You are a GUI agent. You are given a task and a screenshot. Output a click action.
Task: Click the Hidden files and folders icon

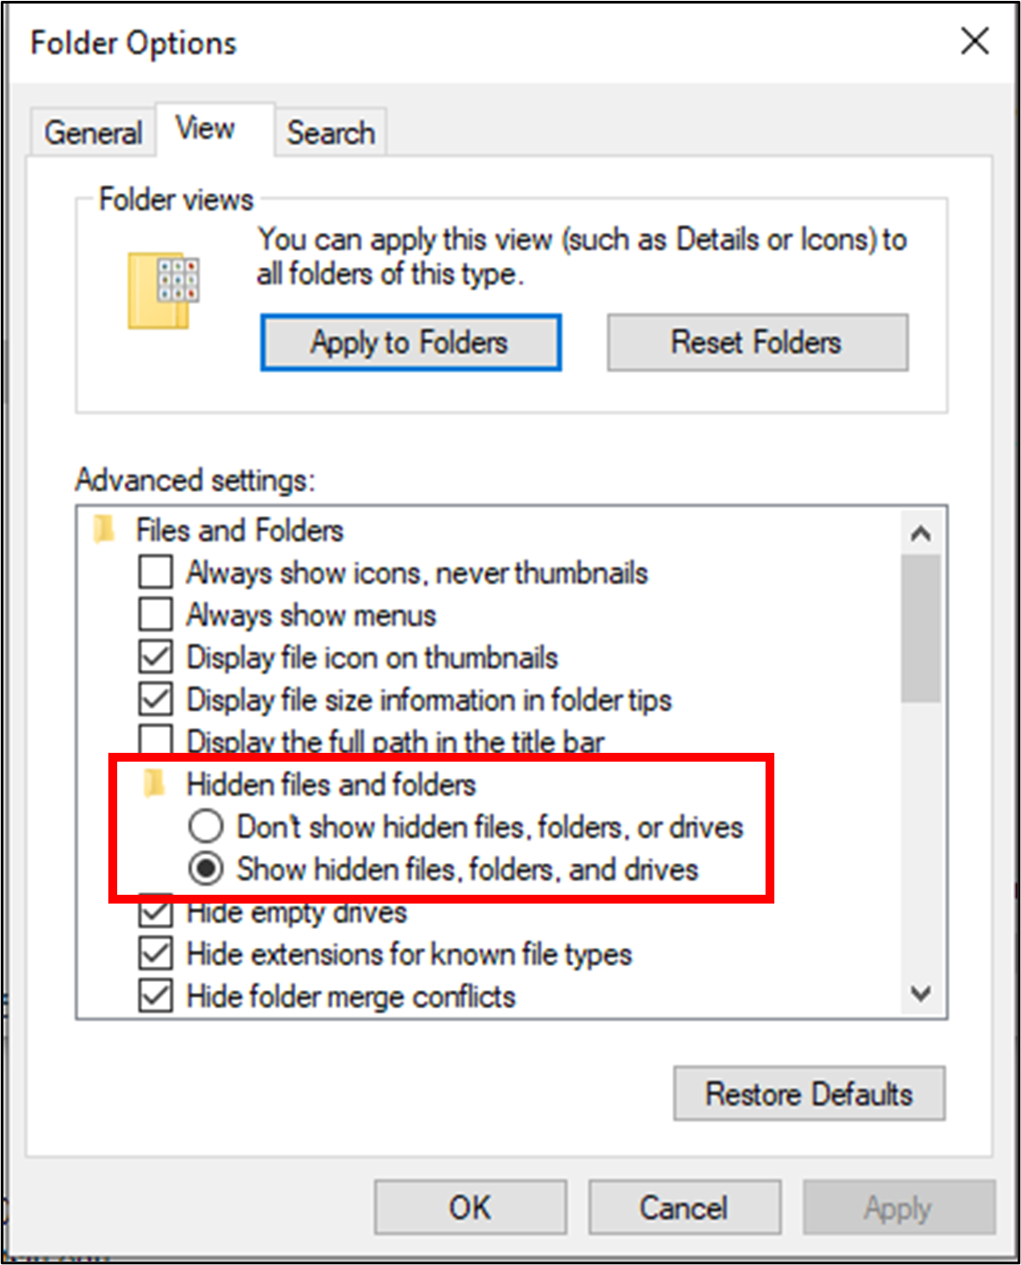pos(154,783)
